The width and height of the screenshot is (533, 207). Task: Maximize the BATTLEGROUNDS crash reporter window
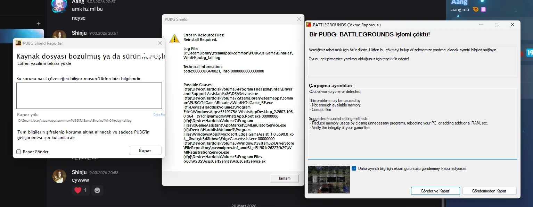tap(497, 25)
